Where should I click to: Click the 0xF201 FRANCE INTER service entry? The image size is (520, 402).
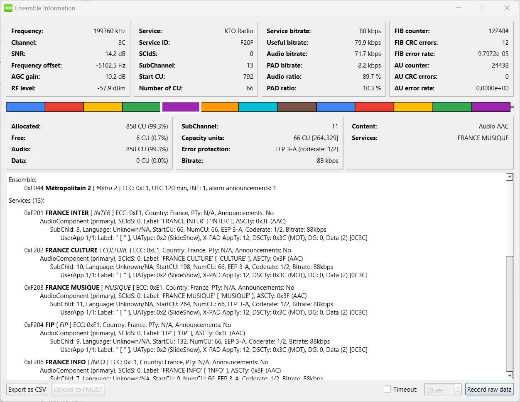(149, 213)
